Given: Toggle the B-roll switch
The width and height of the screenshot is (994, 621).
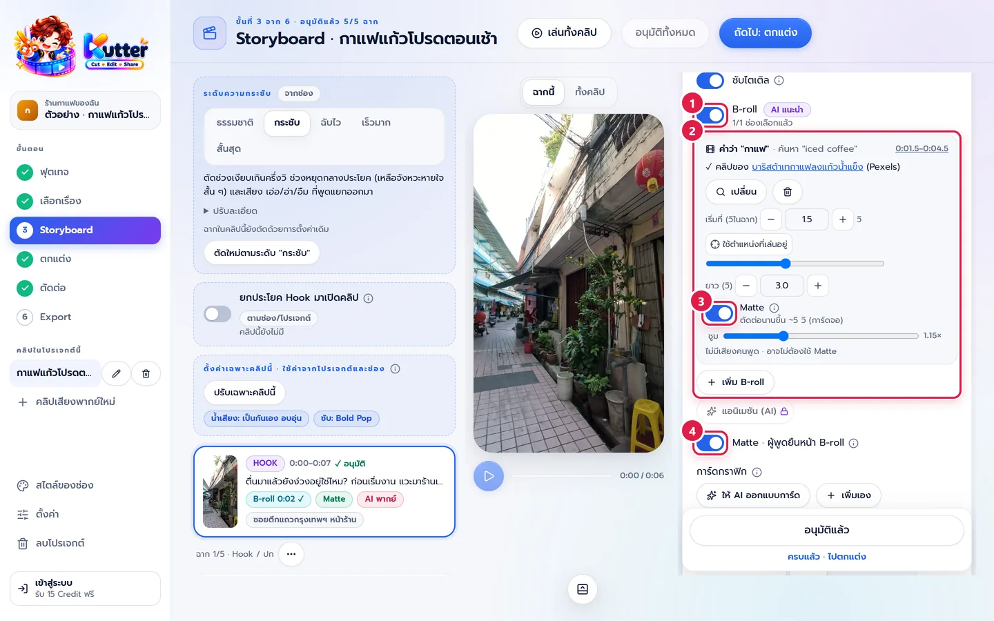Looking at the screenshot, I should (712, 115).
